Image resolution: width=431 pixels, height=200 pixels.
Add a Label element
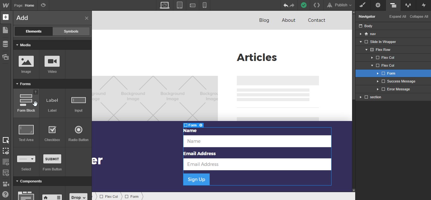pyautogui.click(x=52, y=103)
